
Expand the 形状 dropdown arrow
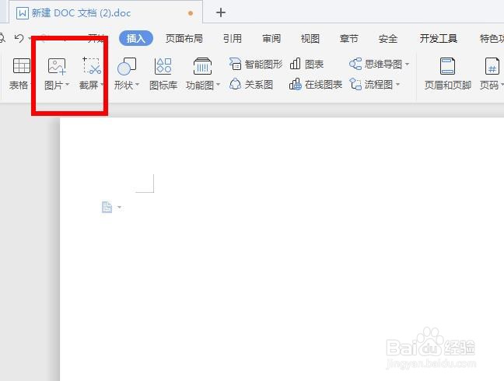click(x=137, y=85)
